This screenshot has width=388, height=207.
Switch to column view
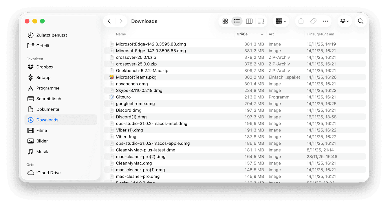coord(249,21)
